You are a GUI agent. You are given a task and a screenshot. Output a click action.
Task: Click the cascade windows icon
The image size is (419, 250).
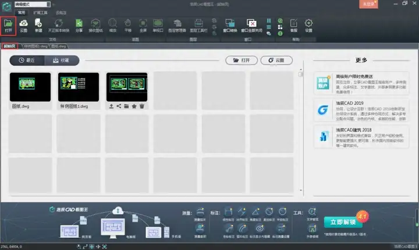(269, 33)
